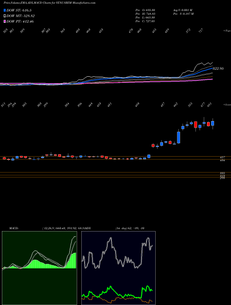
Task: Click the magenta DOW PT legend swatch
Action: coord(5,21)
